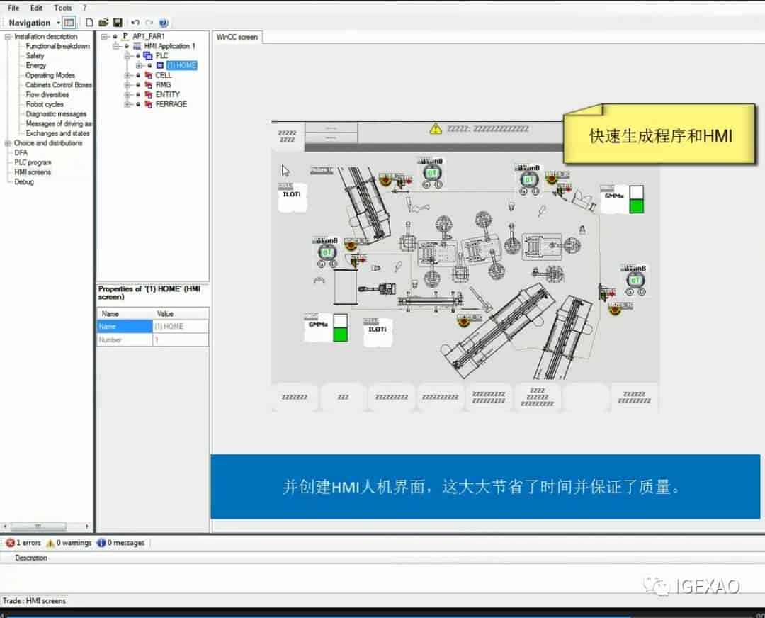Switch to the WinCC screen tab
Viewport: 765px width, 618px height.
(237, 37)
